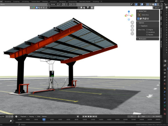This screenshot has height=126, width=168.
Task: Toggle the camera view button
Action: (132, 30)
